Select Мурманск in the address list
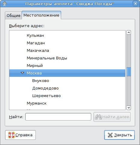Viewport: 140px width, 145px height. coord(36,103)
